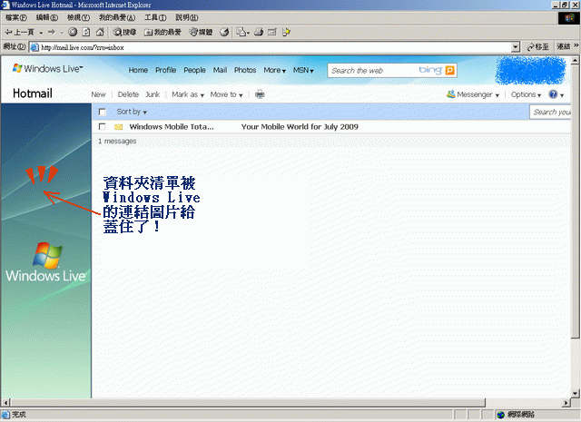Refresh the page using the reload icon
The height and width of the screenshot is (422, 581).
pyautogui.click(x=86, y=33)
